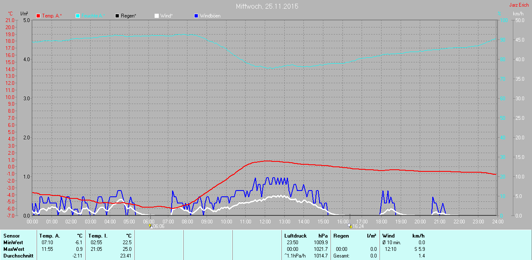Click the km/h axis unit label at top right
Screen dimensions: 532x260
pos(518,14)
